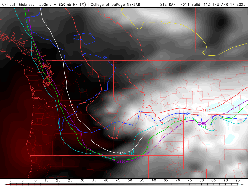The image size is (248, 186).
Task: Click the green 4100 contour label
Action: (x=206, y=127)
